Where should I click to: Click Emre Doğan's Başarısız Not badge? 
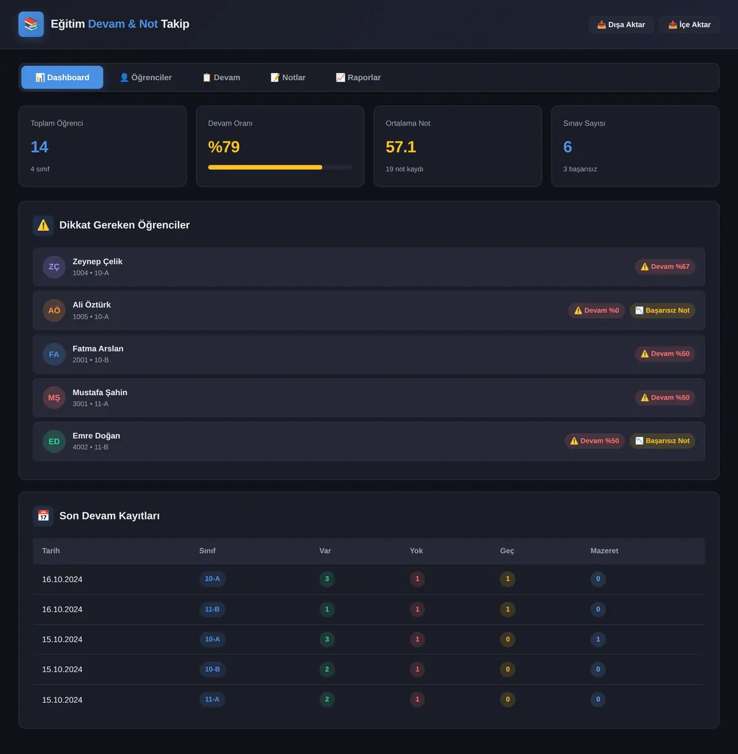pos(662,441)
